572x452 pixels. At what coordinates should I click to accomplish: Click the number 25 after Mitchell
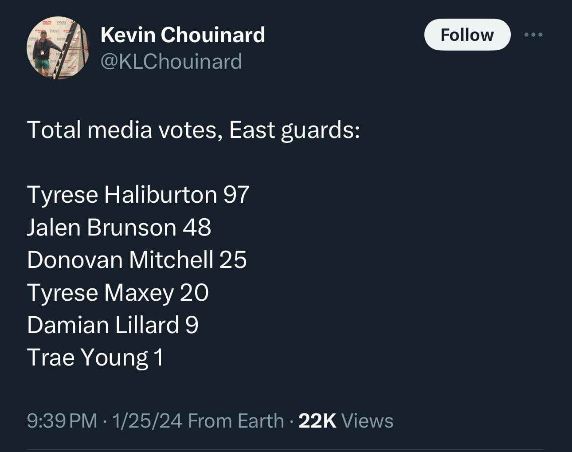(233, 260)
